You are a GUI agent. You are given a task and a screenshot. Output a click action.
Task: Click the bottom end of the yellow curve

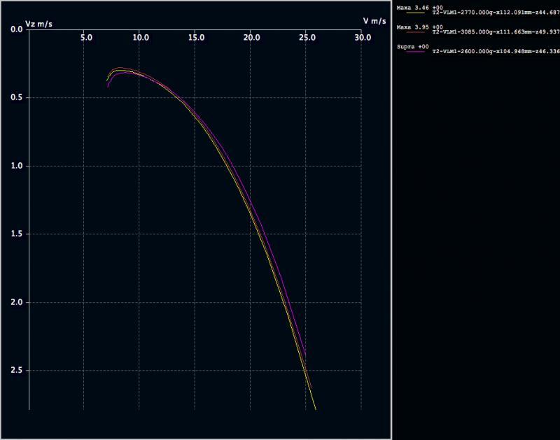click(316, 409)
